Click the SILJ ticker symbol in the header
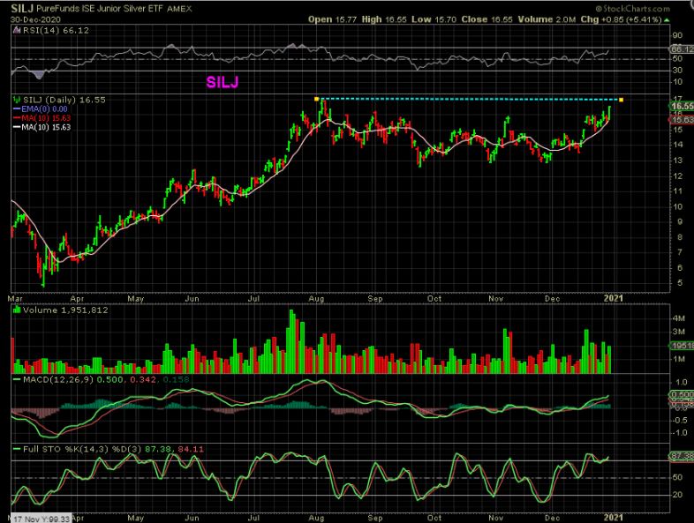The height and width of the screenshot is (523, 694). tap(22, 8)
